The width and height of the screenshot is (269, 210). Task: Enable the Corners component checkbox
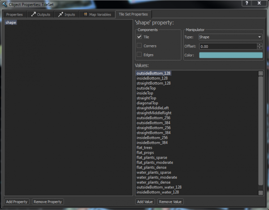139,46
